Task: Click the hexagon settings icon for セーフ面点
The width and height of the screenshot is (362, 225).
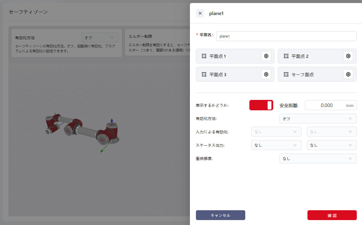Action: point(348,74)
